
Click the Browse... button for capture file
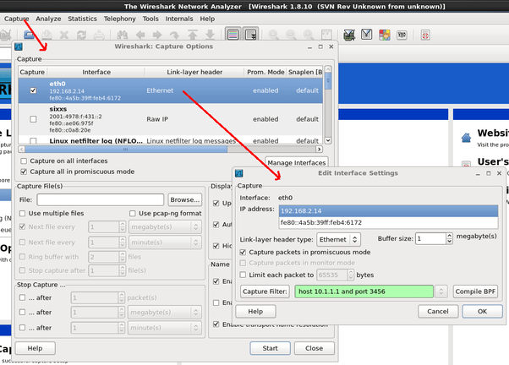point(184,200)
